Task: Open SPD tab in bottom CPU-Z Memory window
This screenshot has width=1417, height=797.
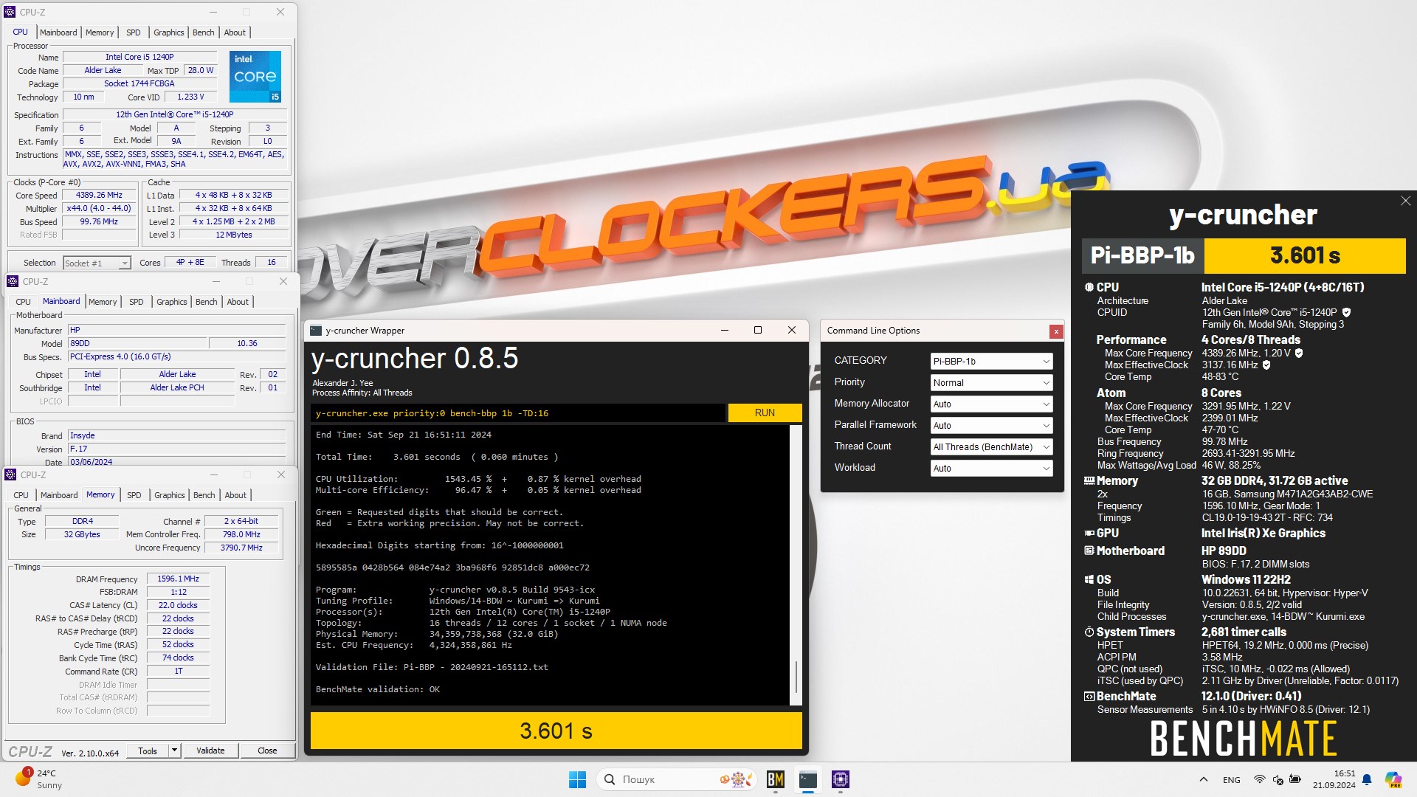Action: (x=134, y=495)
